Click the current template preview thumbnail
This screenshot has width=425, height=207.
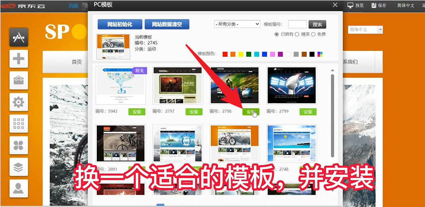[x=113, y=47]
